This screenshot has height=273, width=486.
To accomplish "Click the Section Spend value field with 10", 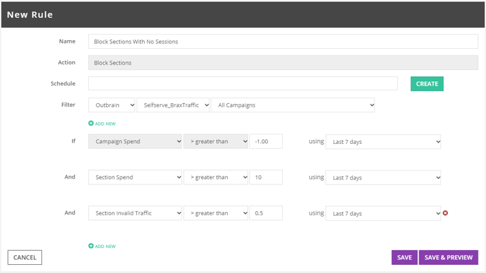I will coord(266,177).
